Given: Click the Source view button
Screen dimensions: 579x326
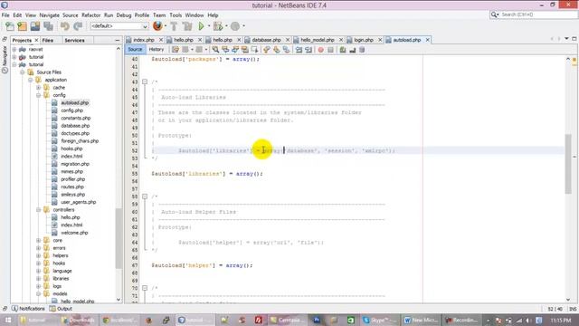Looking at the screenshot, I should tap(135, 49).
